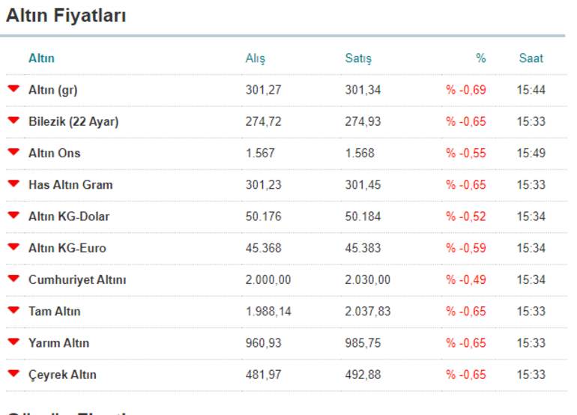This screenshot has height=415, width=577.
Task: Click the red triangle next to Çeyrek Altın
Action: 13,374
